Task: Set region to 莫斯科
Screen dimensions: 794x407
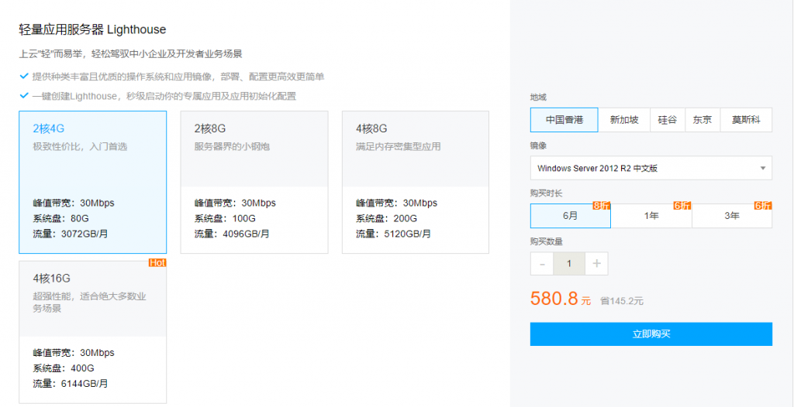Action: pos(746,120)
